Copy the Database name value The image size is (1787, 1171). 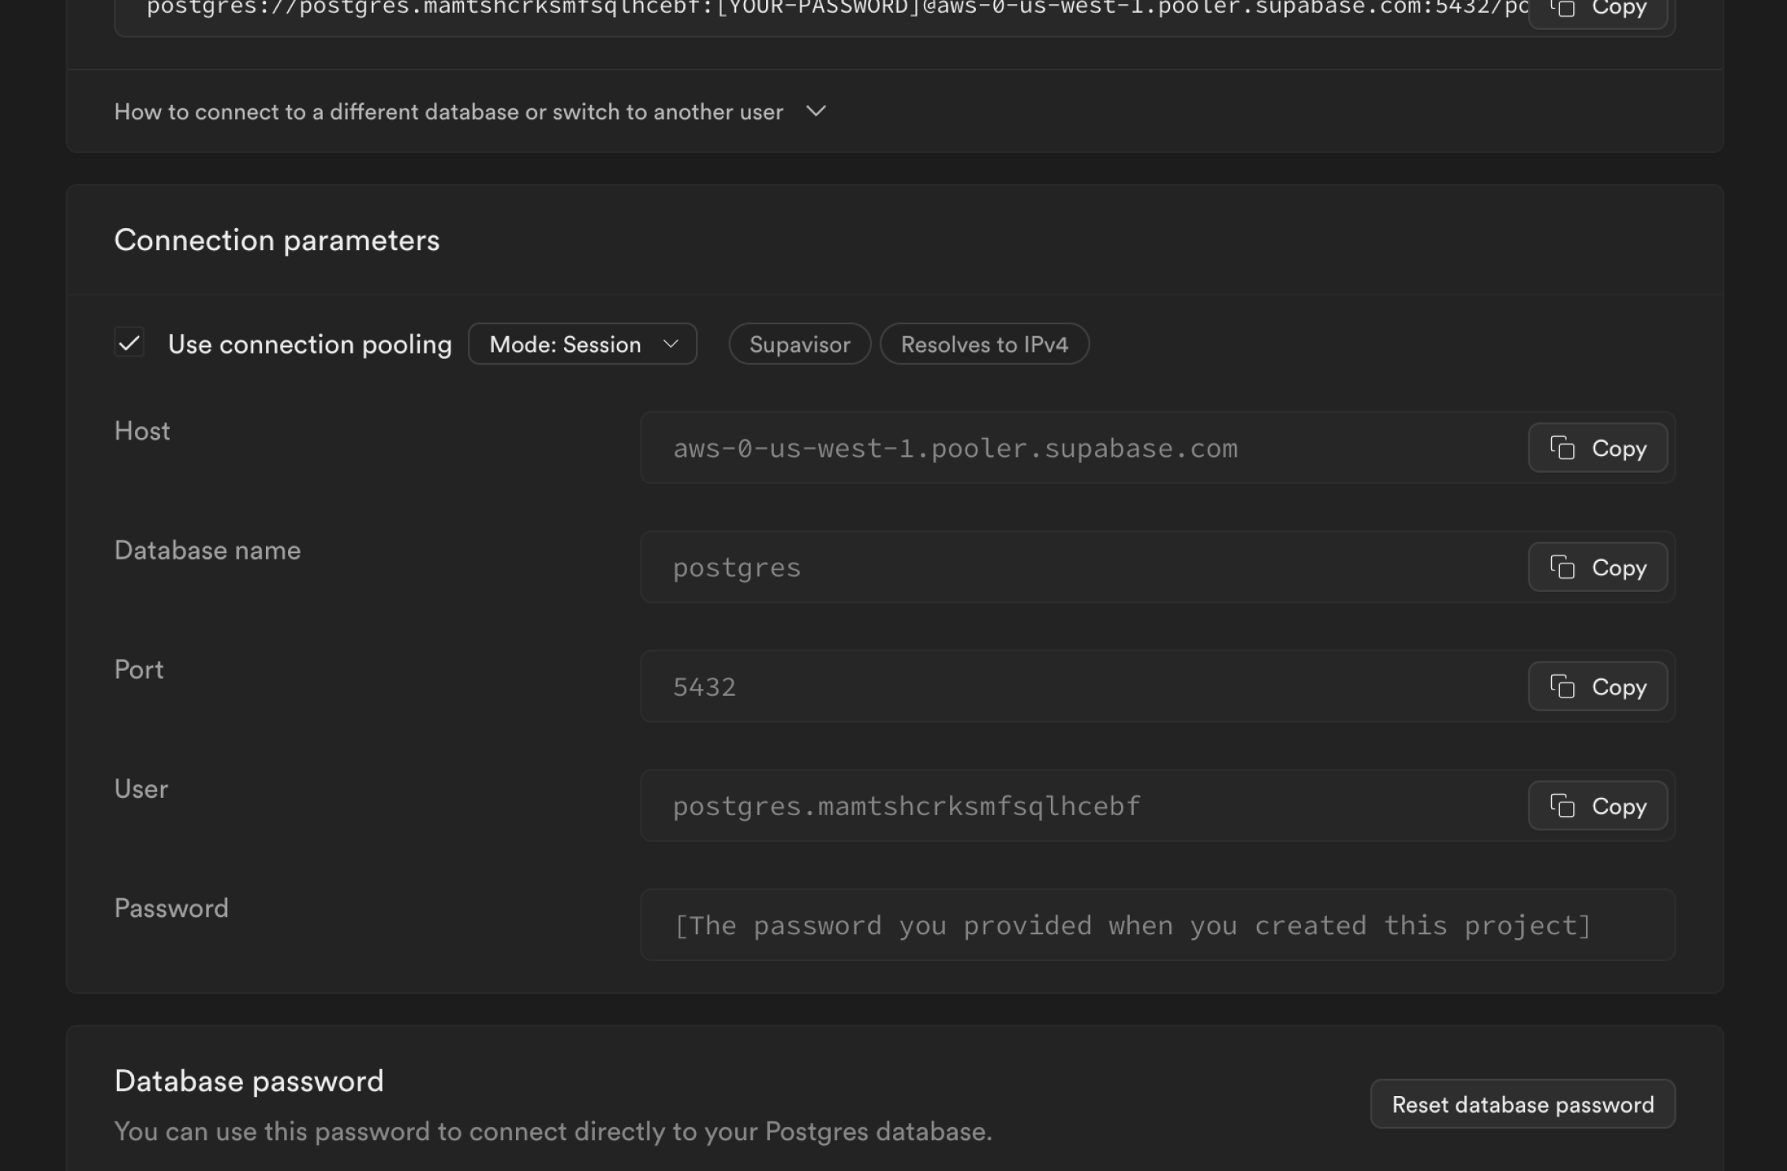pos(1598,567)
